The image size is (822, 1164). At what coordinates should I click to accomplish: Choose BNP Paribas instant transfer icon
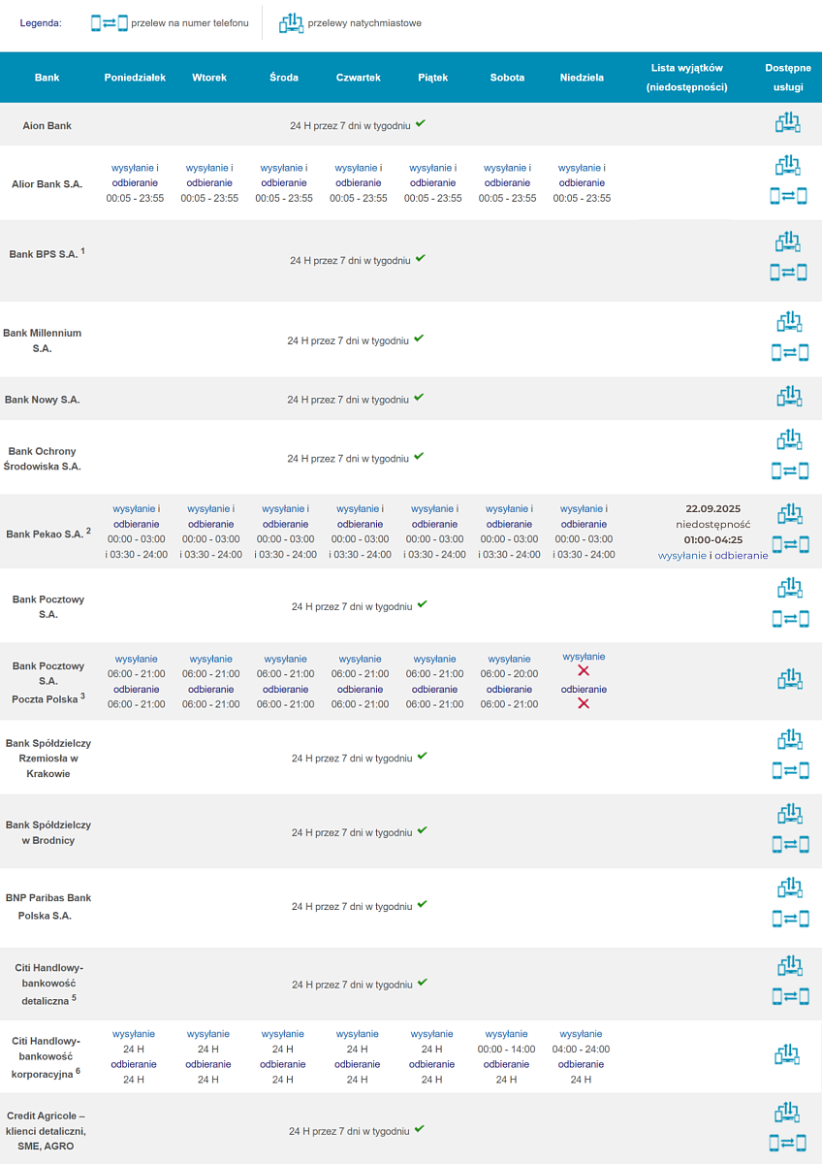(790, 889)
